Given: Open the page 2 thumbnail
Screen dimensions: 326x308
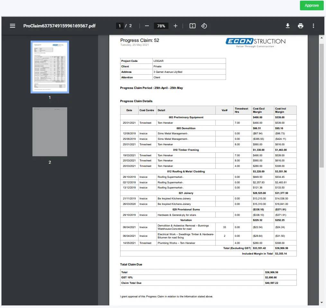Looking at the screenshot, I should click(x=50, y=132).
